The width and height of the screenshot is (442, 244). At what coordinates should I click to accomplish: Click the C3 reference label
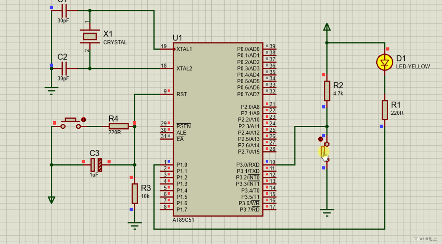click(x=95, y=153)
